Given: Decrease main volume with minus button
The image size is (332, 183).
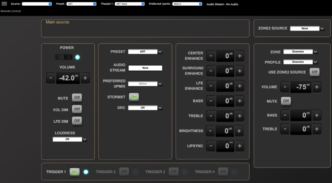Looking at the screenshot, I should tap(50, 78).
